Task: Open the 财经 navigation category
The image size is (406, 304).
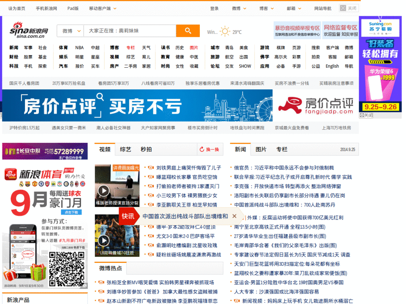Action: click(14, 57)
